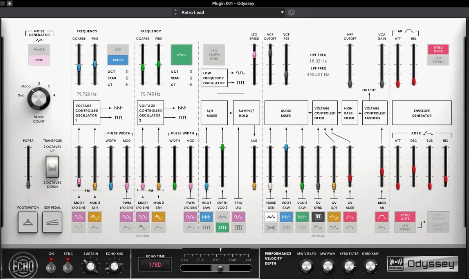
Task: Select the black keyboard CV KYBD icon
Action: point(318,217)
